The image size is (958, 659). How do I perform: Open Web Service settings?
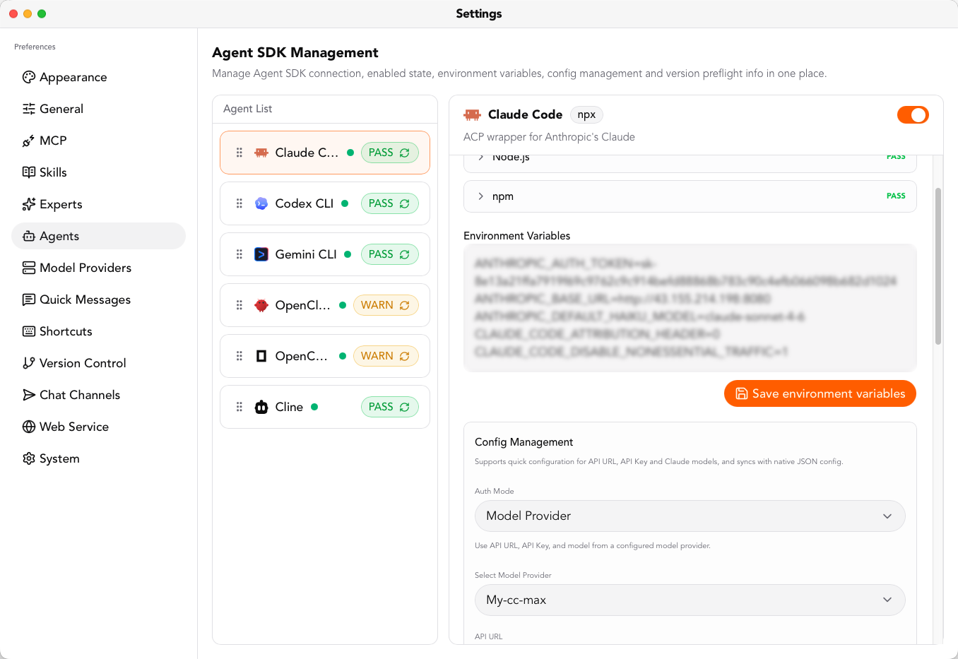[98, 427]
